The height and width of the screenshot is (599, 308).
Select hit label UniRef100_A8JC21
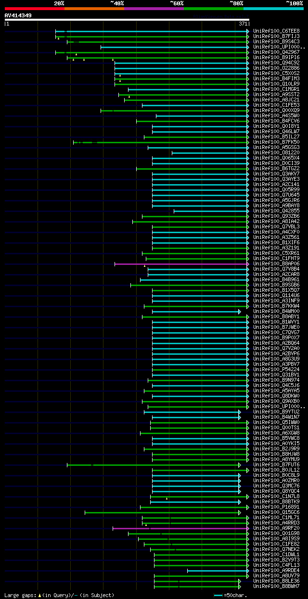276,100
